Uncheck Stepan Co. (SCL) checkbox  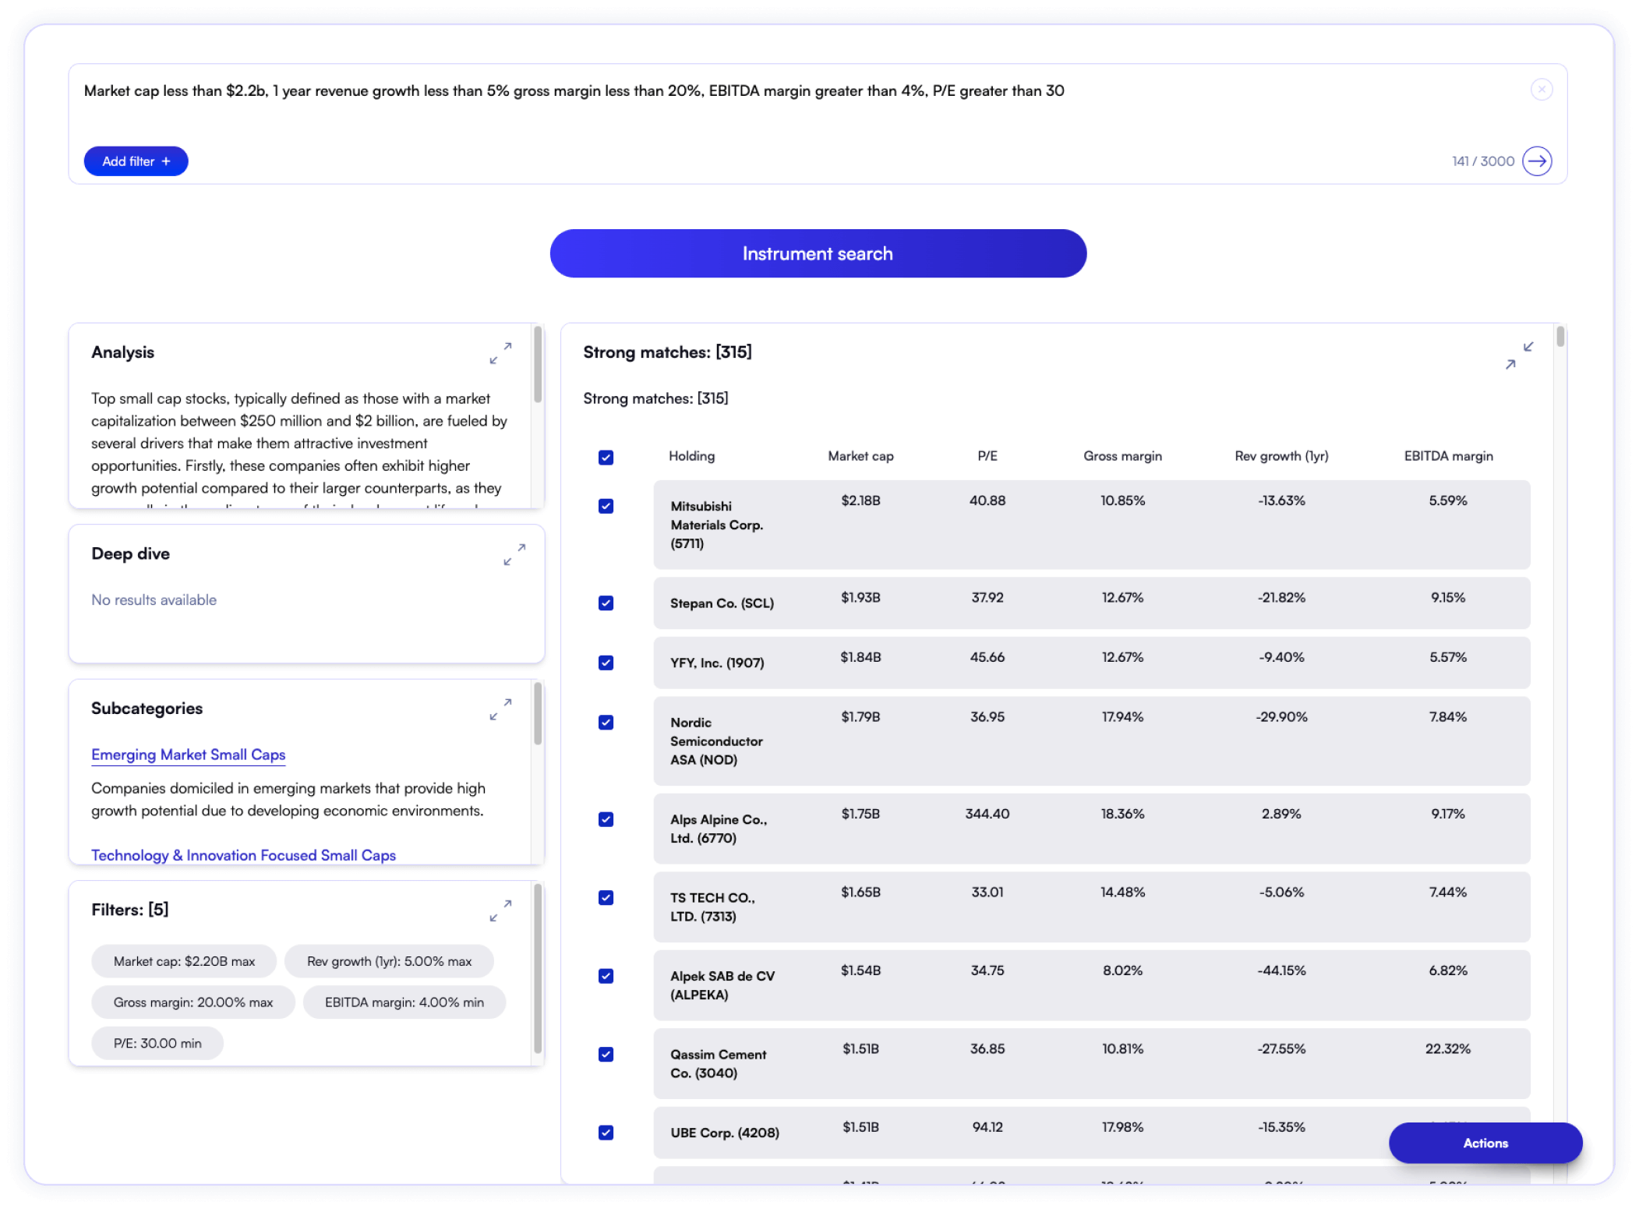606,603
